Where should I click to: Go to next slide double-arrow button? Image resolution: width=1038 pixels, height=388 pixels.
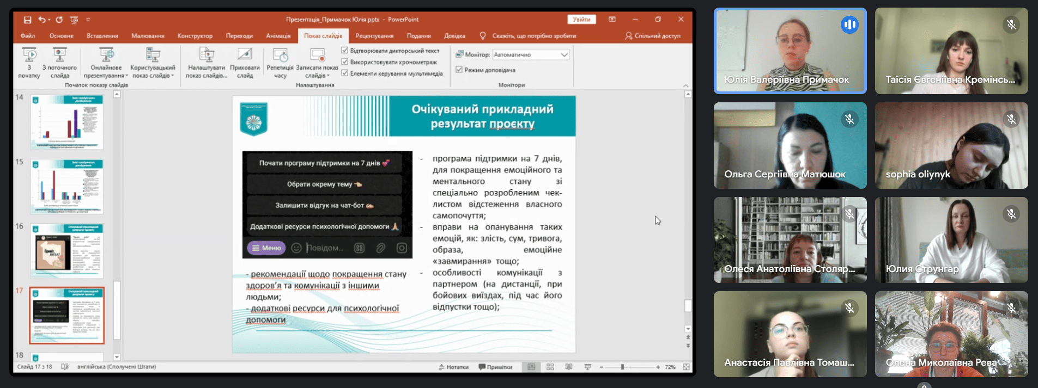coord(688,346)
